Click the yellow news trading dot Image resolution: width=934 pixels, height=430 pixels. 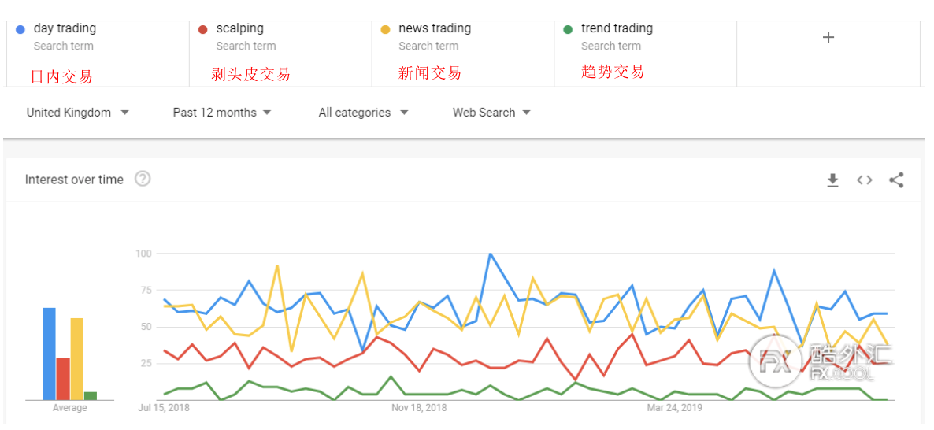385,29
